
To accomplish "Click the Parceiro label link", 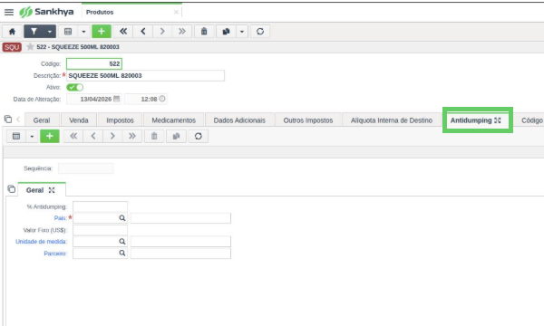I will tap(55, 254).
